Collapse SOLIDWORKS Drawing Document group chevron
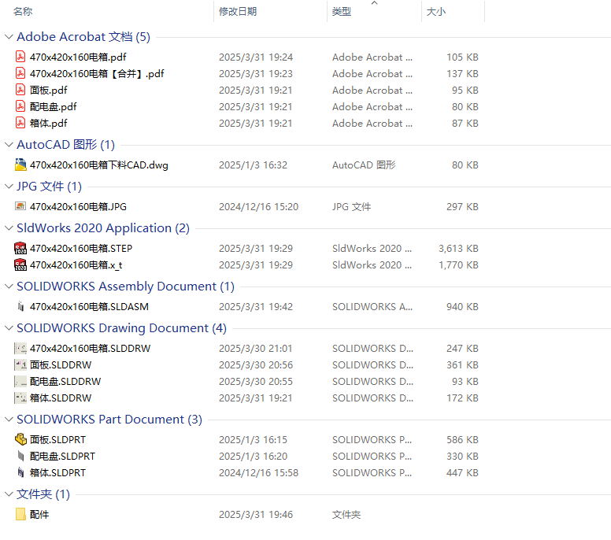The width and height of the screenshot is (611, 540). tap(9, 328)
